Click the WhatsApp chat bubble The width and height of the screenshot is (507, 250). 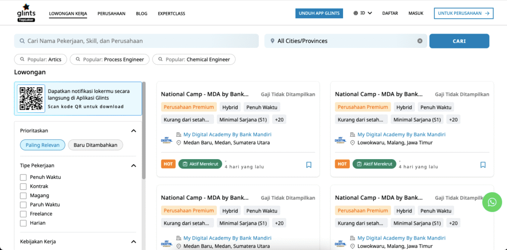492,202
